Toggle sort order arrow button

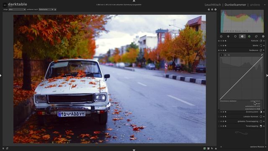coord(55,9)
